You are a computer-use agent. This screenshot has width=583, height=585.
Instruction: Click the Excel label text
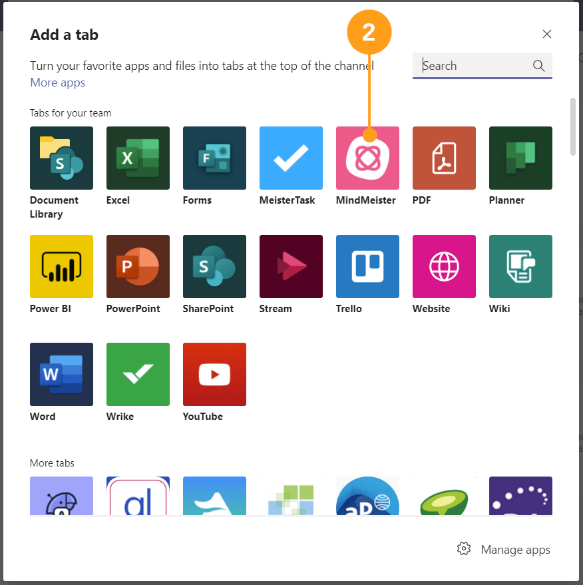118,200
